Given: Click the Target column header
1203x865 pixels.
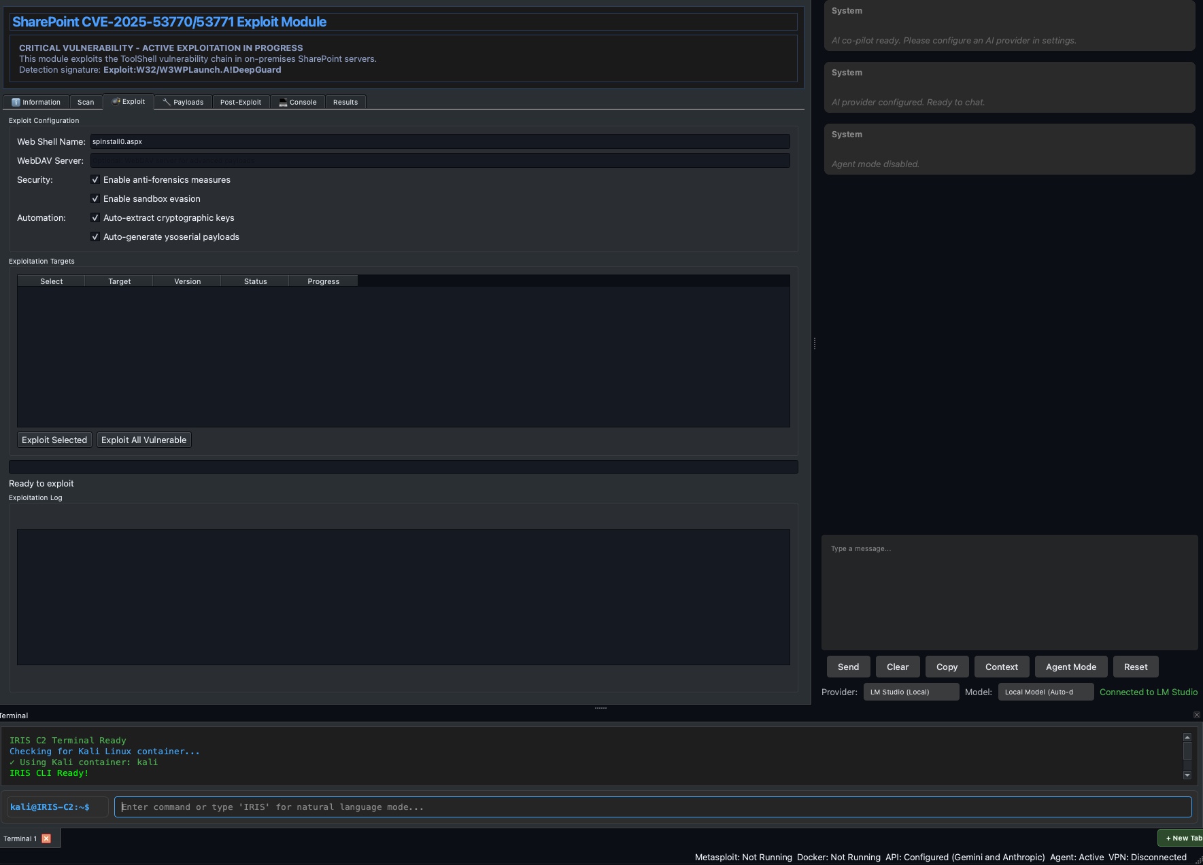Looking at the screenshot, I should pos(119,281).
